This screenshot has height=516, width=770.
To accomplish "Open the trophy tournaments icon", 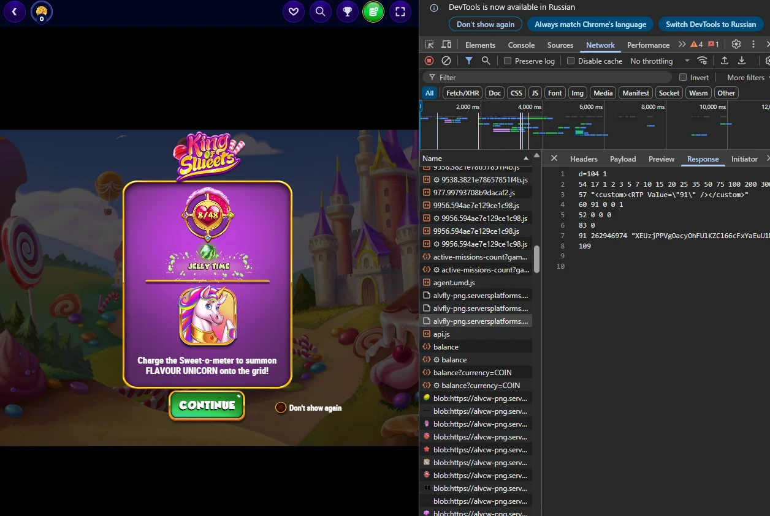I will point(347,11).
